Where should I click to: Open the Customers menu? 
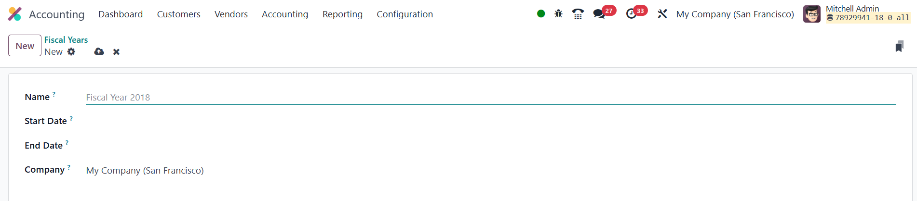point(178,14)
